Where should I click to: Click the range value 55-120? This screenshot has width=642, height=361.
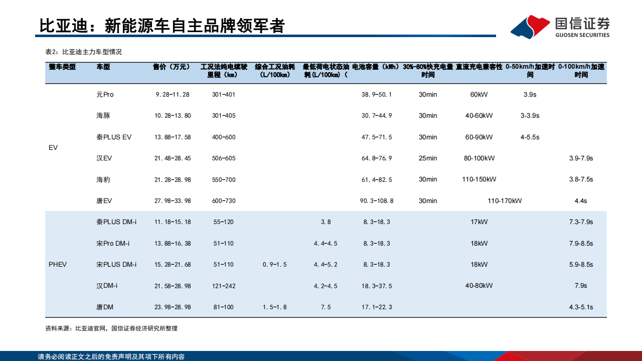click(224, 222)
